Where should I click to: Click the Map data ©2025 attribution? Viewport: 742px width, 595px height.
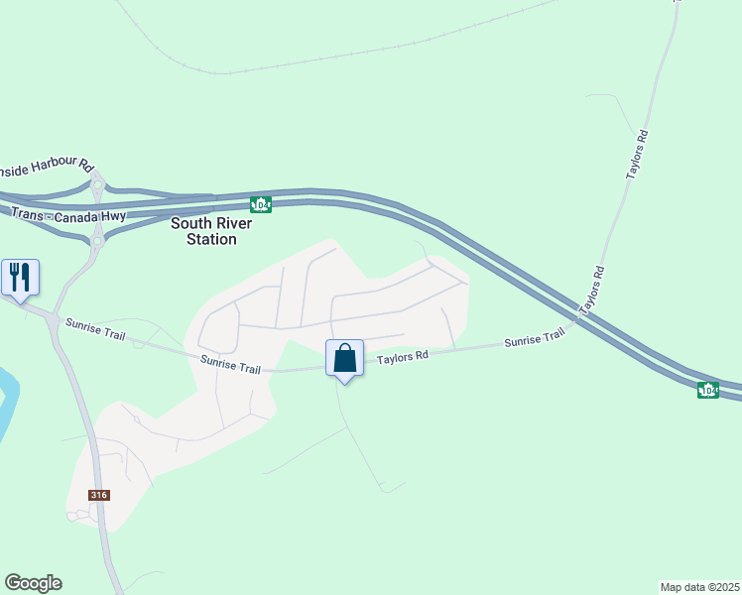pyautogui.click(x=700, y=587)
